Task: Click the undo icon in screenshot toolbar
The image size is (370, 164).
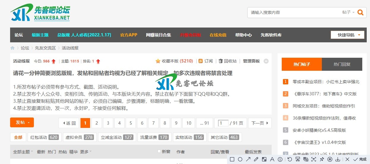Action: (x=289, y=159)
